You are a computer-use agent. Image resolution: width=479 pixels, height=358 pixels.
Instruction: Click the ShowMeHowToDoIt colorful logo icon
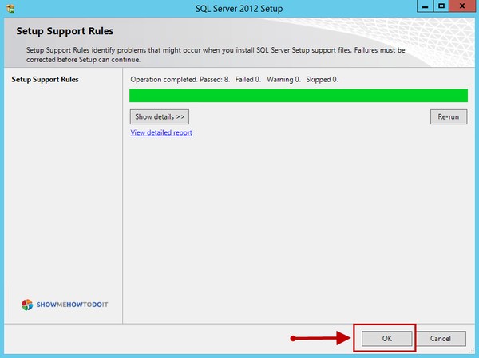click(x=27, y=304)
